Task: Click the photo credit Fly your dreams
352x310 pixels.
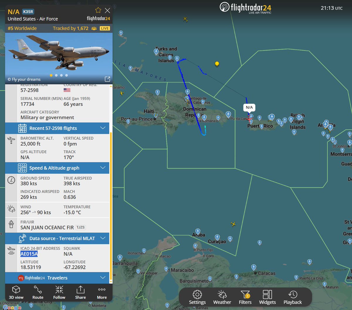Action: point(24,79)
